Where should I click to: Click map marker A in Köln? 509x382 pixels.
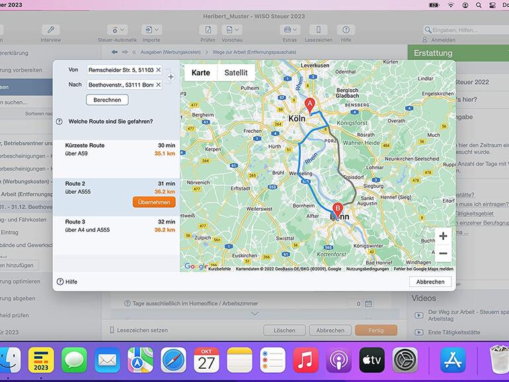click(310, 106)
